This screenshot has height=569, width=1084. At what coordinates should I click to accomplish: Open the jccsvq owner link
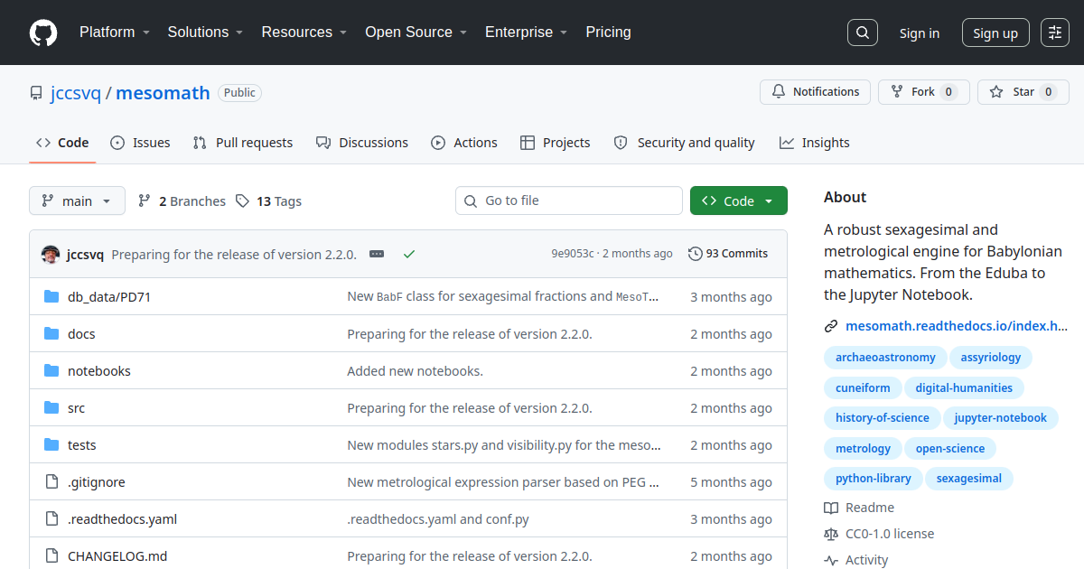point(76,93)
